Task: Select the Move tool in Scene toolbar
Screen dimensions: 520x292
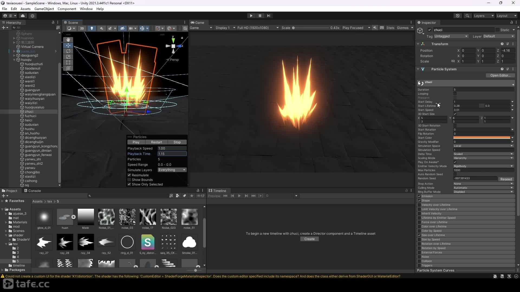Action: (x=68, y=45)
